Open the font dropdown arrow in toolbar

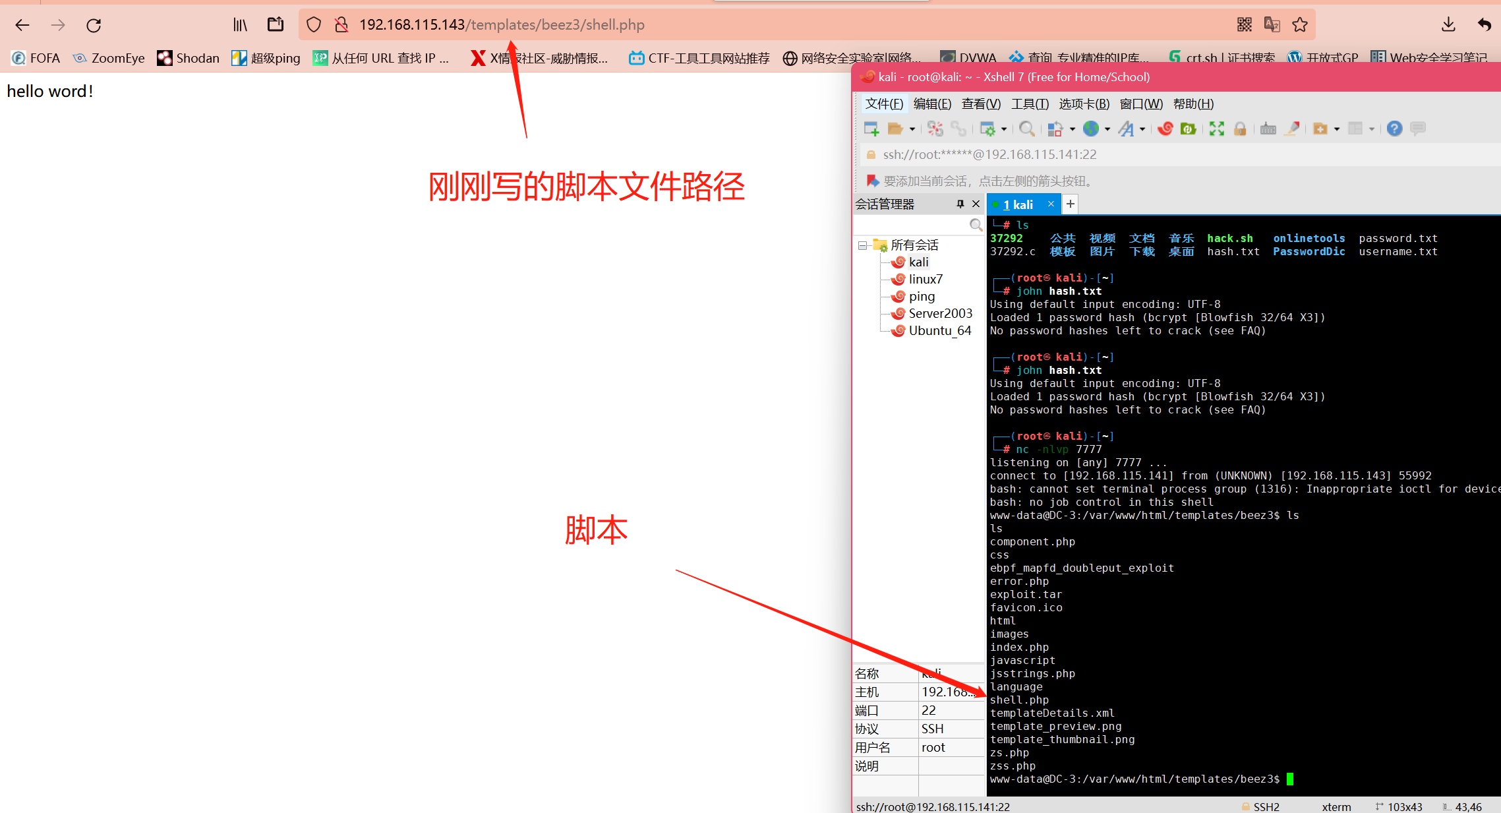[1142, 129]
